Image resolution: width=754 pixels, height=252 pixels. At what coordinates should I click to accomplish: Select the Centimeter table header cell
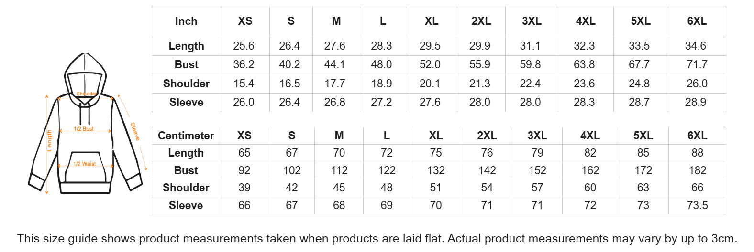pos(186,136)
